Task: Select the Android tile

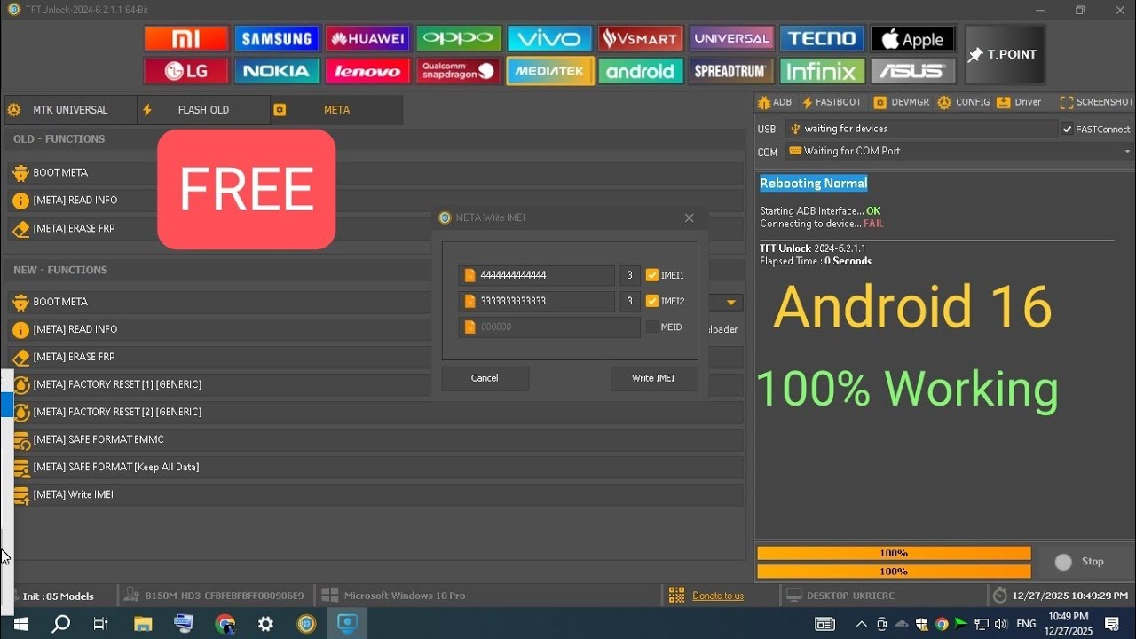Action: [x=641, y=71]
